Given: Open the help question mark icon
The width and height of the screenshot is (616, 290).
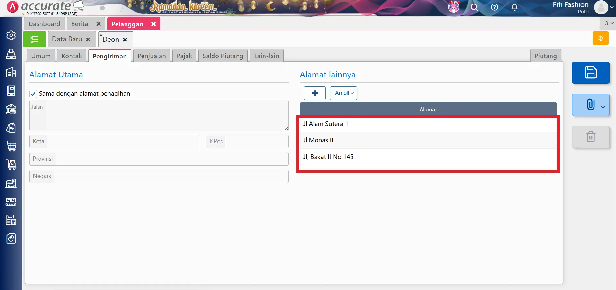Looking at the screenshot, I should pyautogui.click(x=494, y=7).
